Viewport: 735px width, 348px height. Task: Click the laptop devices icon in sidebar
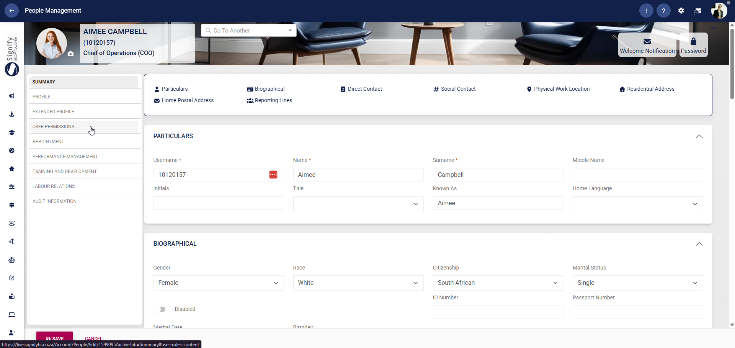[x=11, y=315]
